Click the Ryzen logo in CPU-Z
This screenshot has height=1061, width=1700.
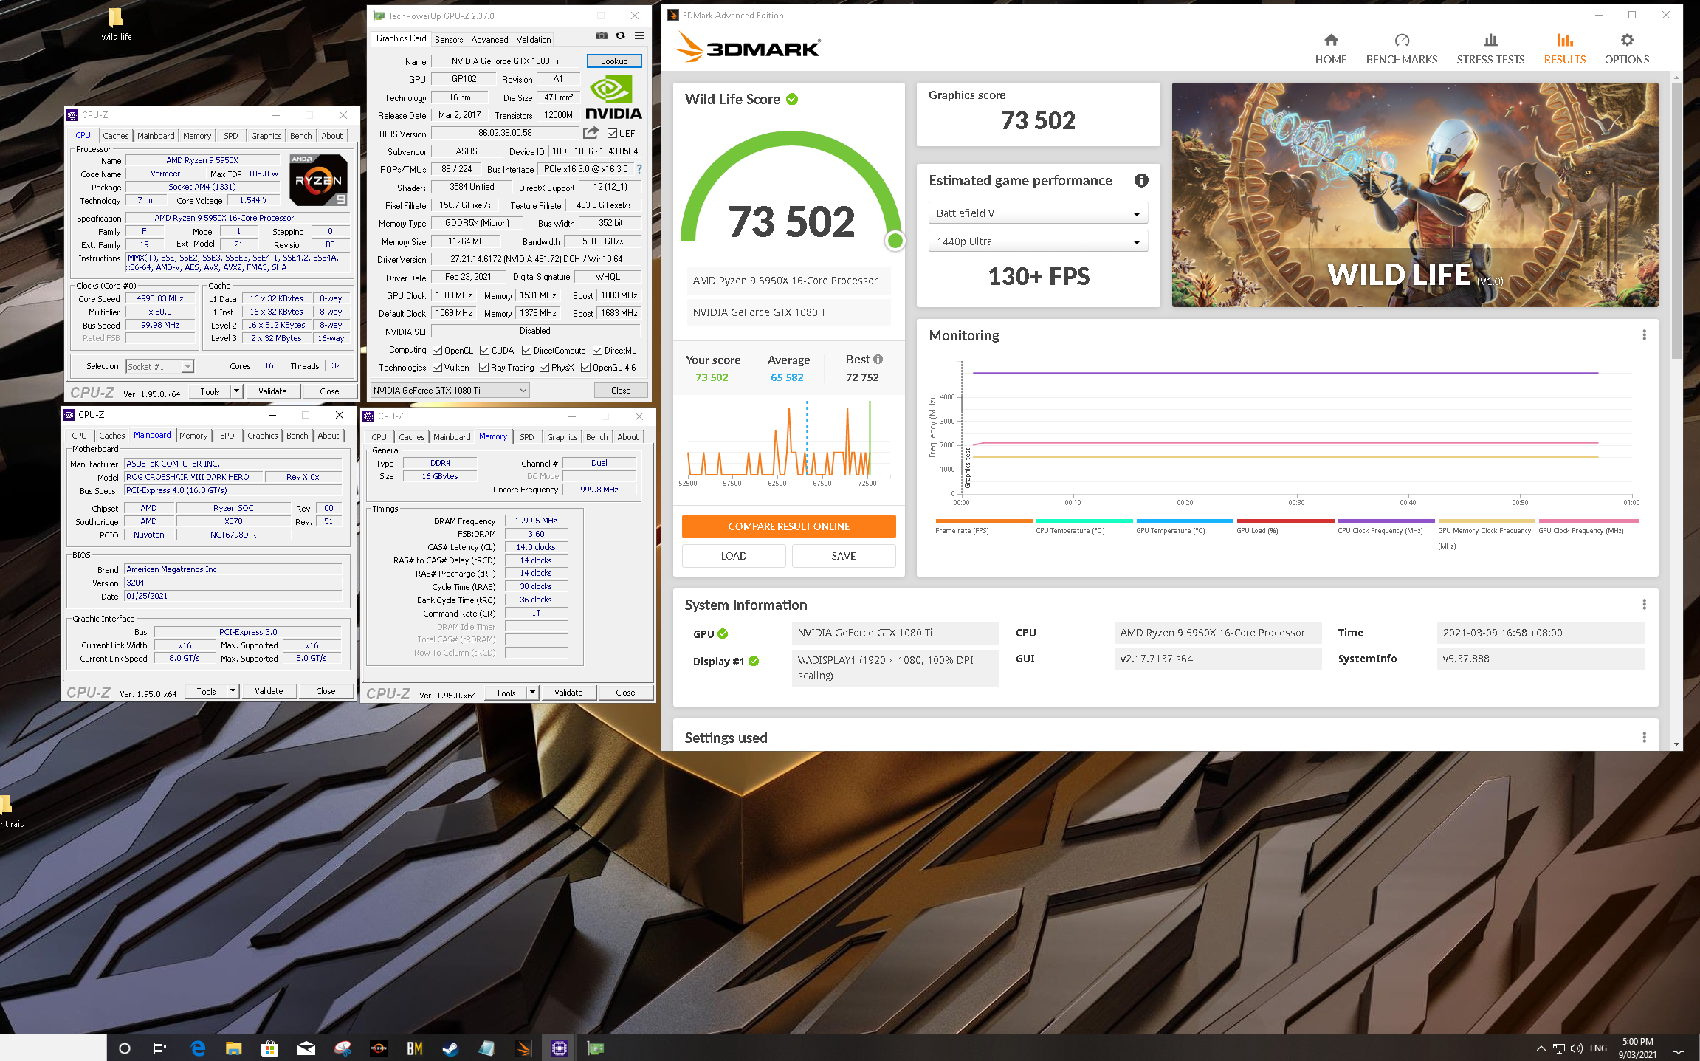[x=318, y=179]
